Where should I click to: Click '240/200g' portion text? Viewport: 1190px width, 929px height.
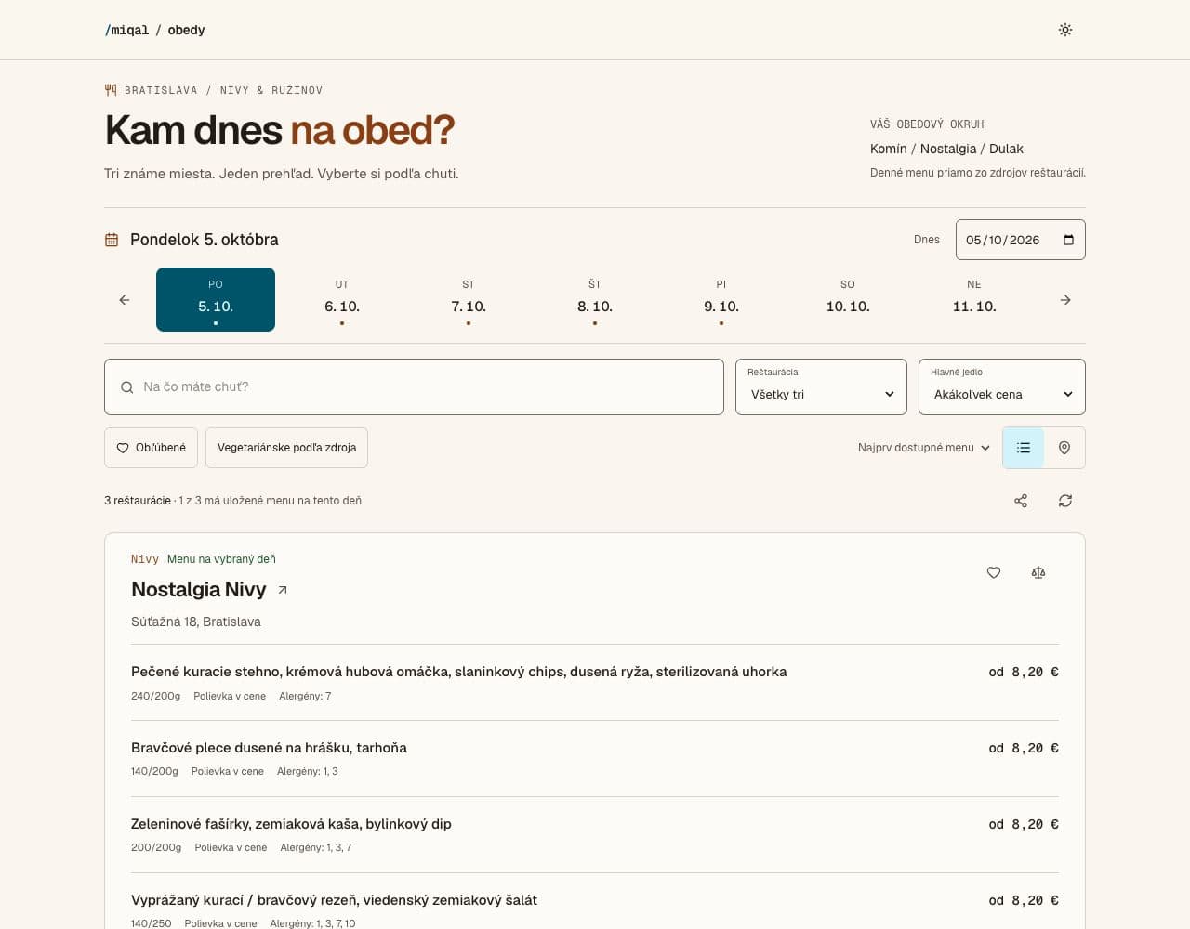pyautogui.click(x=155, y=696)
